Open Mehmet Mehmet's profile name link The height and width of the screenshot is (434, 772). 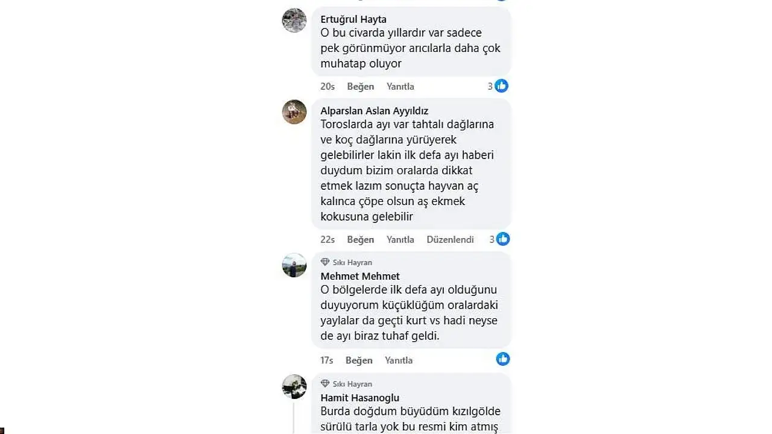point(360,276)
